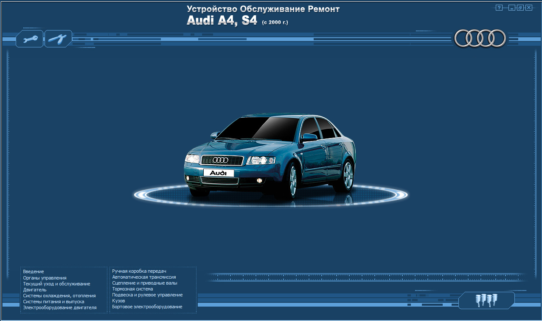Open help with the question mark button
Viewport: 542px width, 321px height.
click(x=499, y=8)
